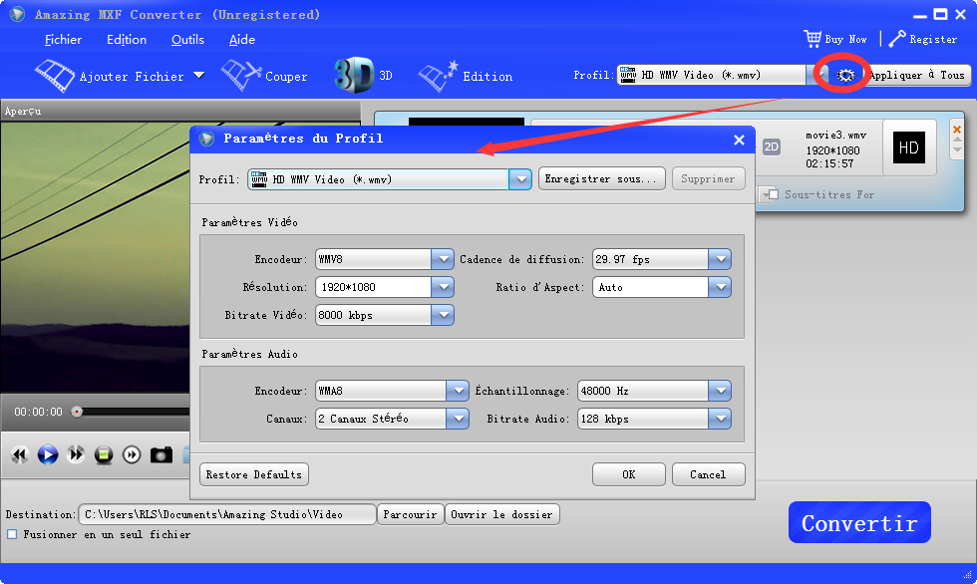Open the Edition effects wand tool
977x584 pixels.
click(438, 77)
